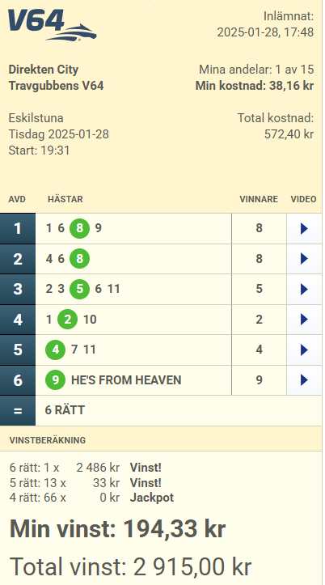Screen dimensions: 325x585
Task: Click the race 1 number cell
Action: coord(18,229)
